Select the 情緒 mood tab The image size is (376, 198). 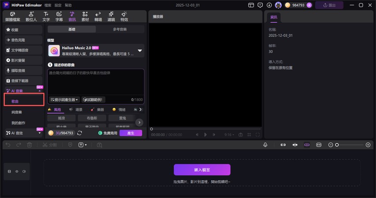[119, 110]
